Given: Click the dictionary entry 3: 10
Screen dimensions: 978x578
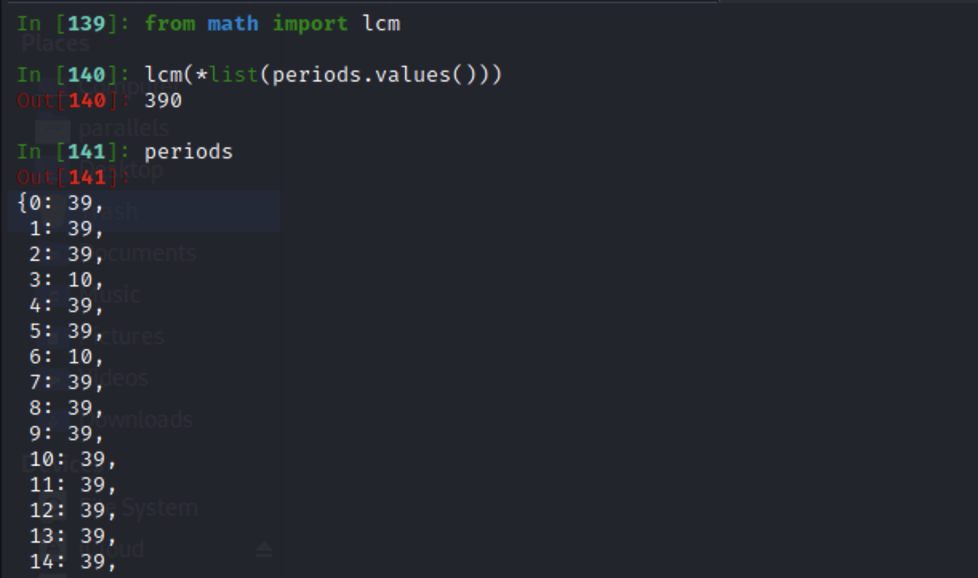Looking at the screenshot, I should 66,280.
